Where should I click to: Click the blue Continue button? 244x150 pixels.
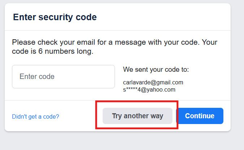pos(200,116)
